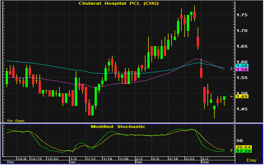The width and height of the screenshot is (264, 165).
Task: Click the Modified Stochastic panel title
Action: coord(118,127)
